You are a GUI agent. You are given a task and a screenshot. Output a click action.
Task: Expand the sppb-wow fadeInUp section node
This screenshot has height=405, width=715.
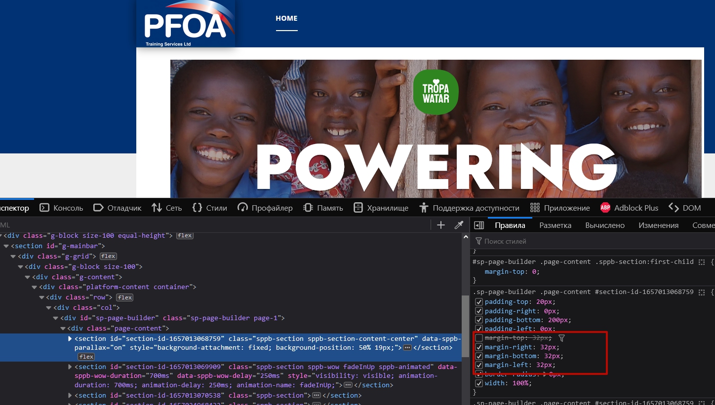pos(70,367)
